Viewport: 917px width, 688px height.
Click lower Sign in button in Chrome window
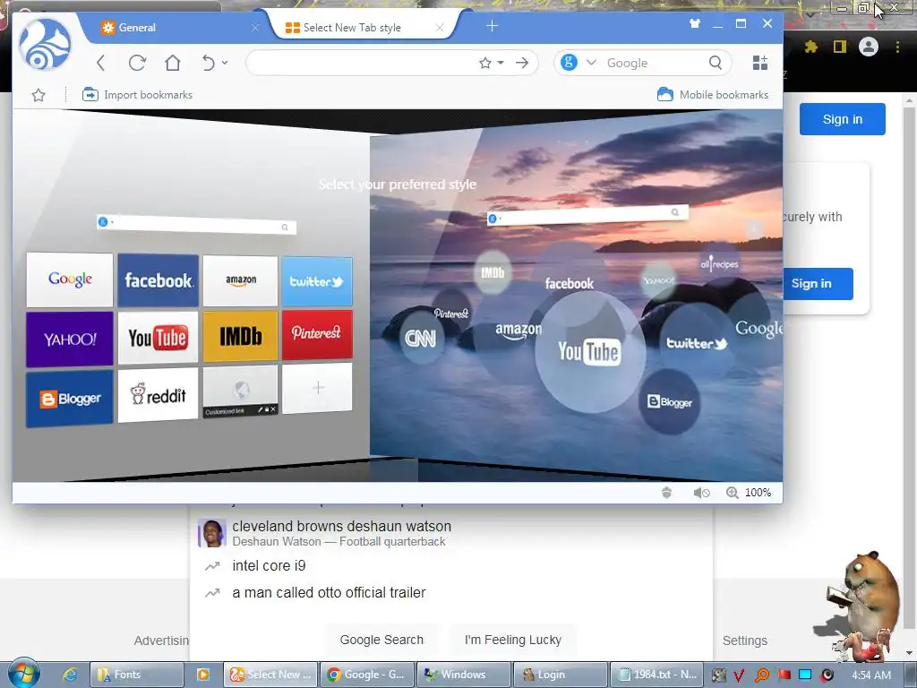[x=818, y=284]
